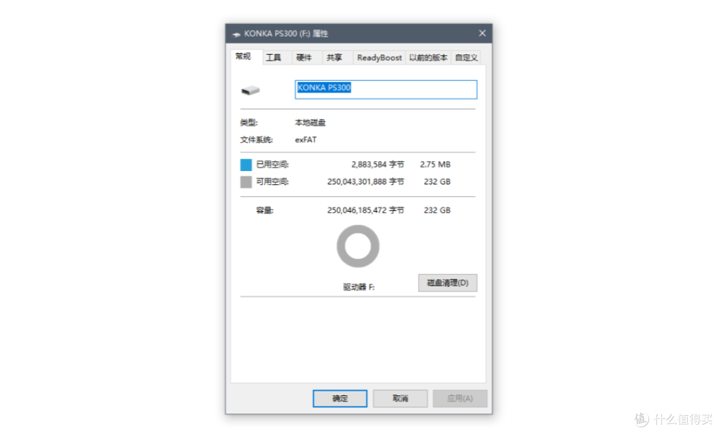The width and height of the screenshot is (719, 434).
Task: Click the exFAT file system value
Action: click(306, 140)
